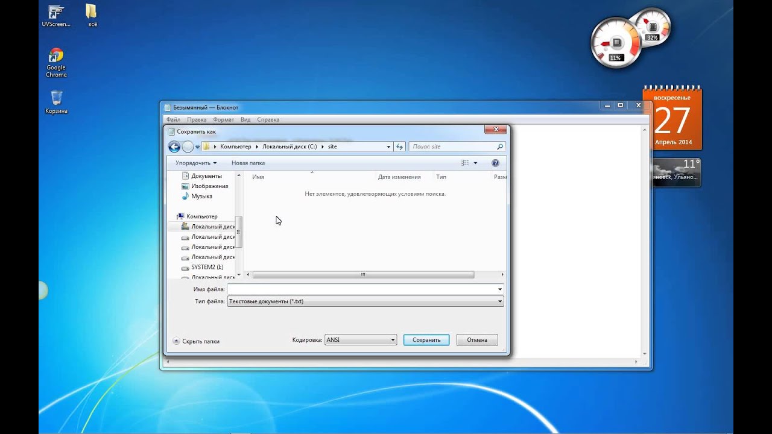This screenshot has width=772, height=434.
Task: Open Файл menu in Notepad
Action: (x=173, y=119)
